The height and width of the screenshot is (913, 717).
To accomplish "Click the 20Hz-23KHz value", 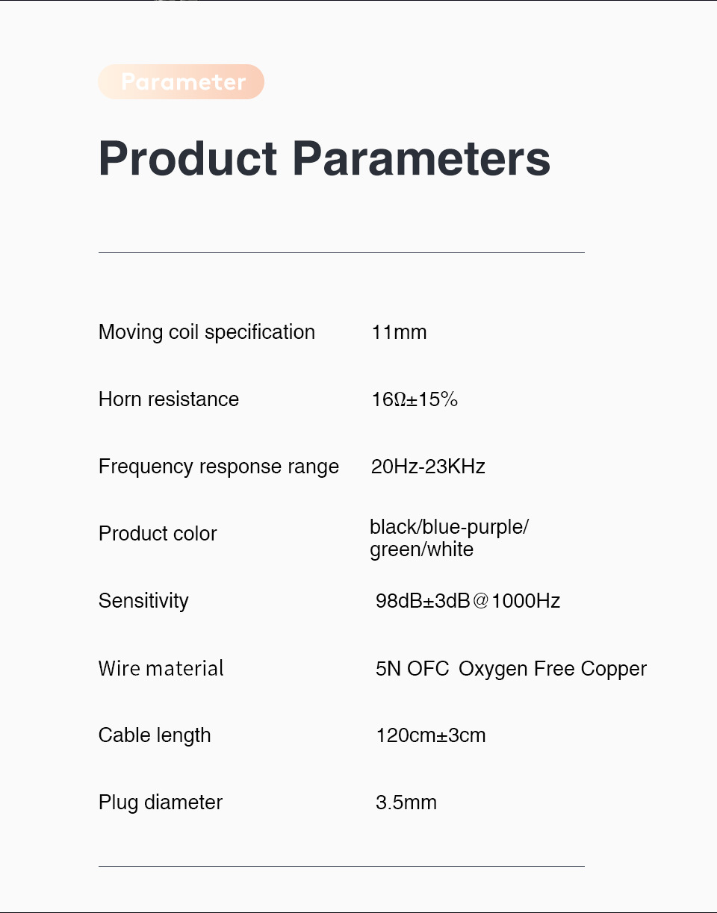I will (428, 467).
